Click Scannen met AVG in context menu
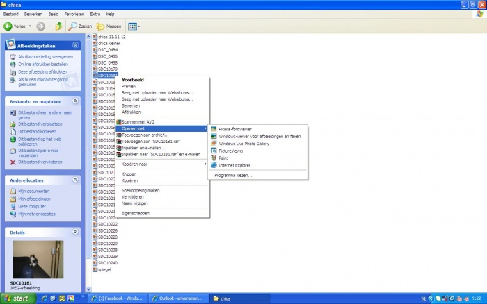This screenshot has width=487, height=304. [x=139, y=121]
